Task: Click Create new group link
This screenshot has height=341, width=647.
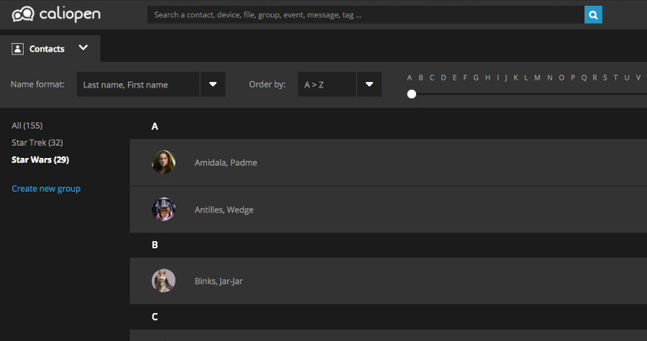Action: [x=46, y=189]
